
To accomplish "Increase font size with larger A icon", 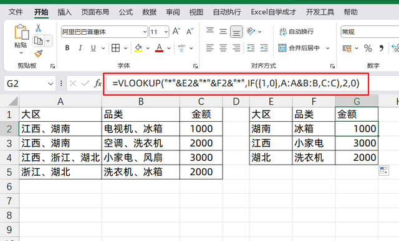I will pyautogui.click(x=176, y=32).
